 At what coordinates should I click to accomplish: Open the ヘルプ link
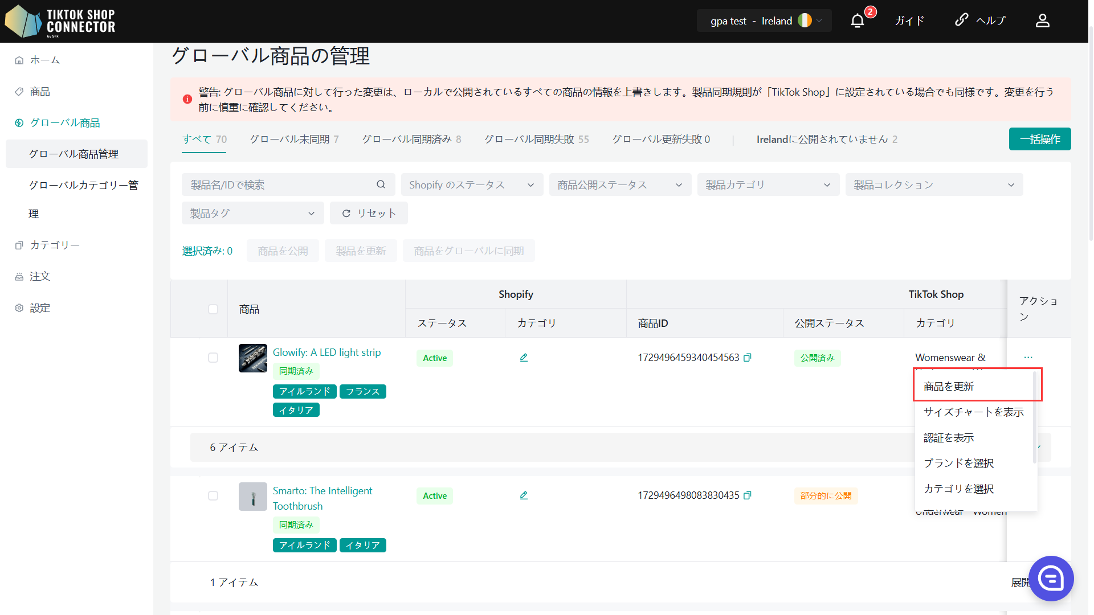[x=991, y=21]
